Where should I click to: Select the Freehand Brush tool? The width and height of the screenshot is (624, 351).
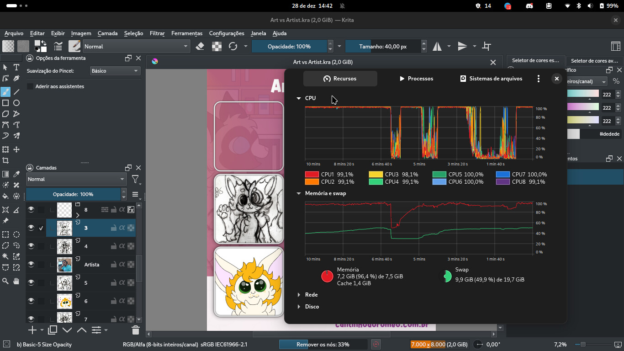pyautogui.click(x=5, y=91)
